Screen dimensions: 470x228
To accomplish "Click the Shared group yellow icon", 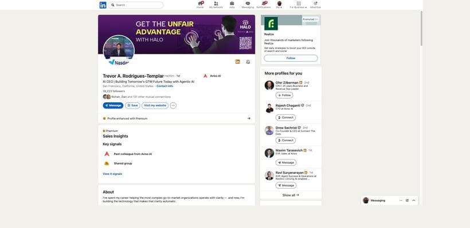I will pos(107,163).
